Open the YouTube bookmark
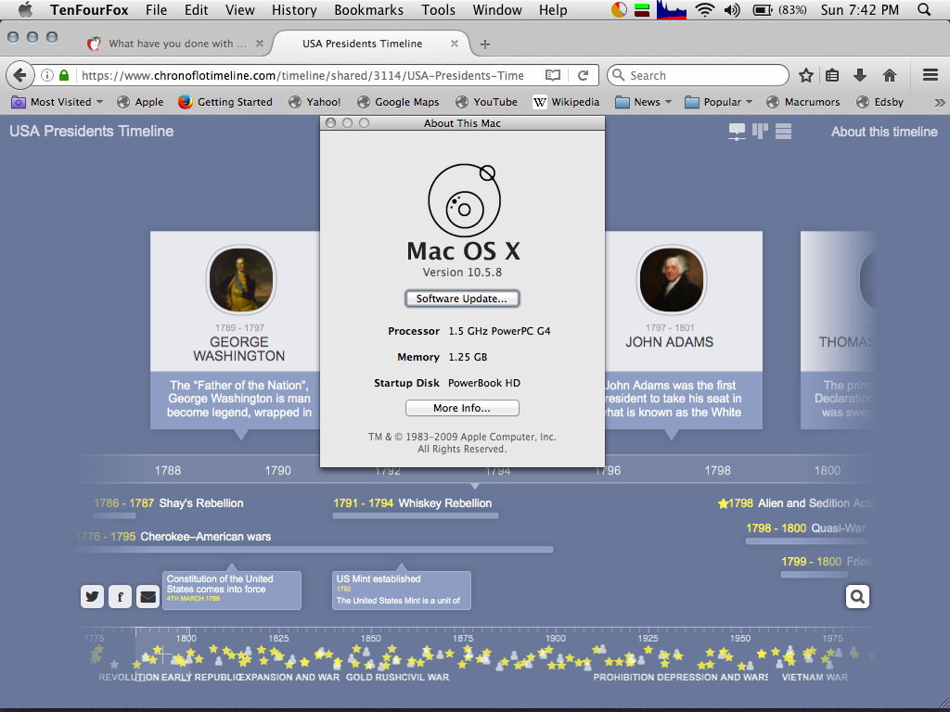The image size is (950, 712). (x=486, y=102)
